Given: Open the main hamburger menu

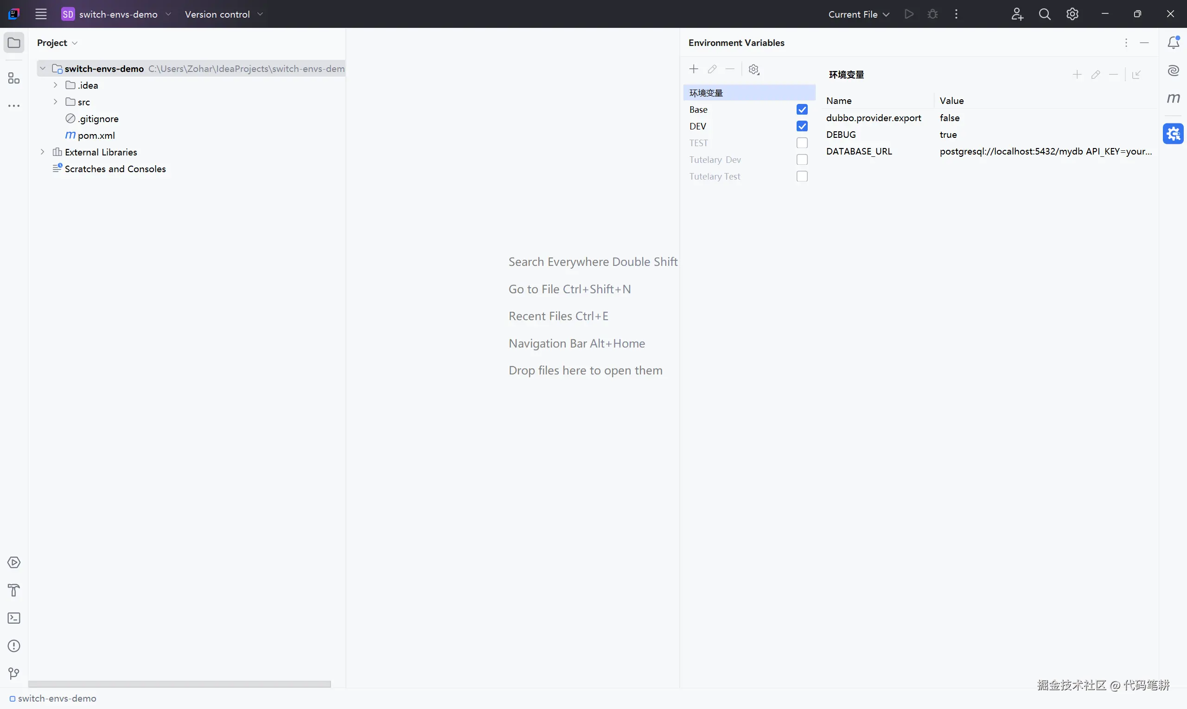Looking at the screenshot, I should pos(41,14).
